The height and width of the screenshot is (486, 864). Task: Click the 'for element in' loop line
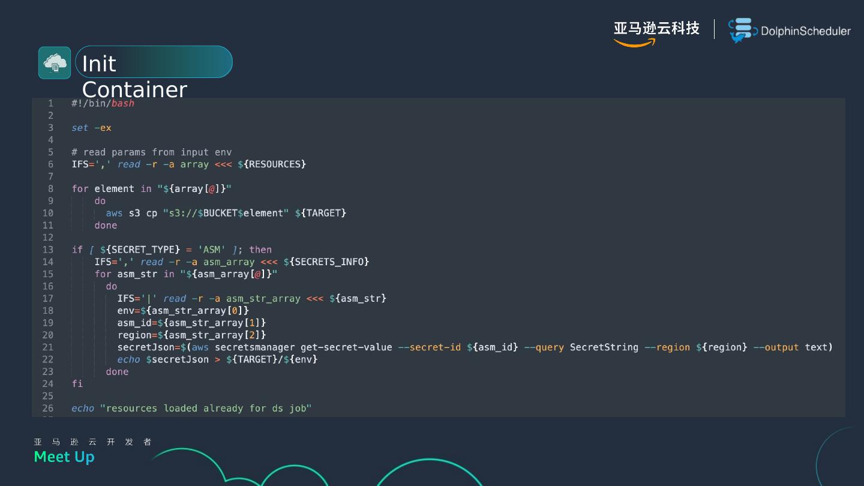(151, 189)
